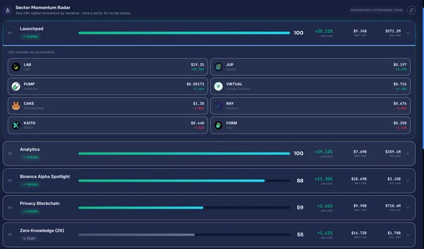This screenshot has height=249, width=424.
Task: Select the Zero Knowledge (ZK) title
Action: coord(42,230)
